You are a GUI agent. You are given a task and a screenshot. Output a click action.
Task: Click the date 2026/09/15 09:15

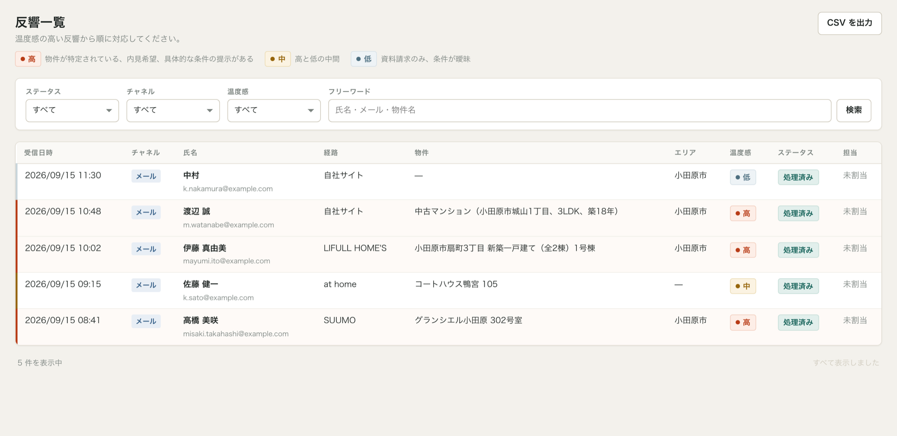63,284
